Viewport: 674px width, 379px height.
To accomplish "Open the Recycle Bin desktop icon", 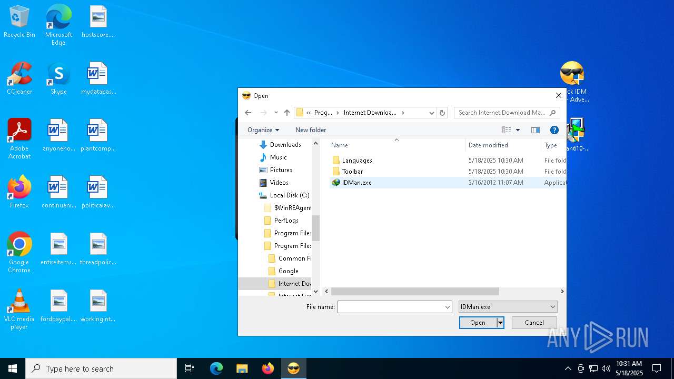I will pos(19,22).
